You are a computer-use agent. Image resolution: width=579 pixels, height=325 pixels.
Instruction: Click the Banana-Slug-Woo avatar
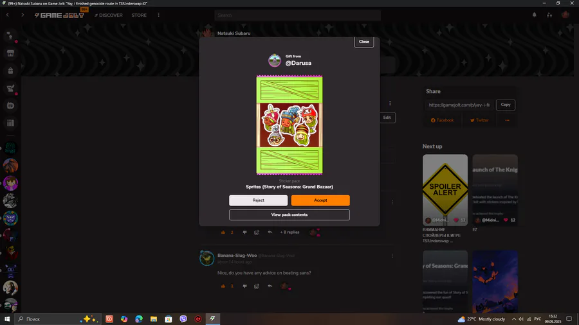coord(207,258)
